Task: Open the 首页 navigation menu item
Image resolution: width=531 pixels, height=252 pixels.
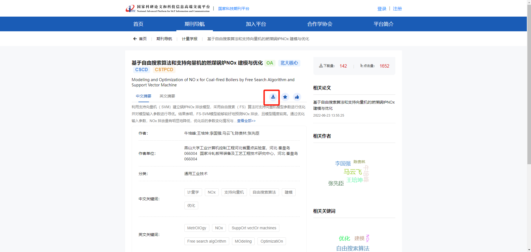Action: click(138, 24)
